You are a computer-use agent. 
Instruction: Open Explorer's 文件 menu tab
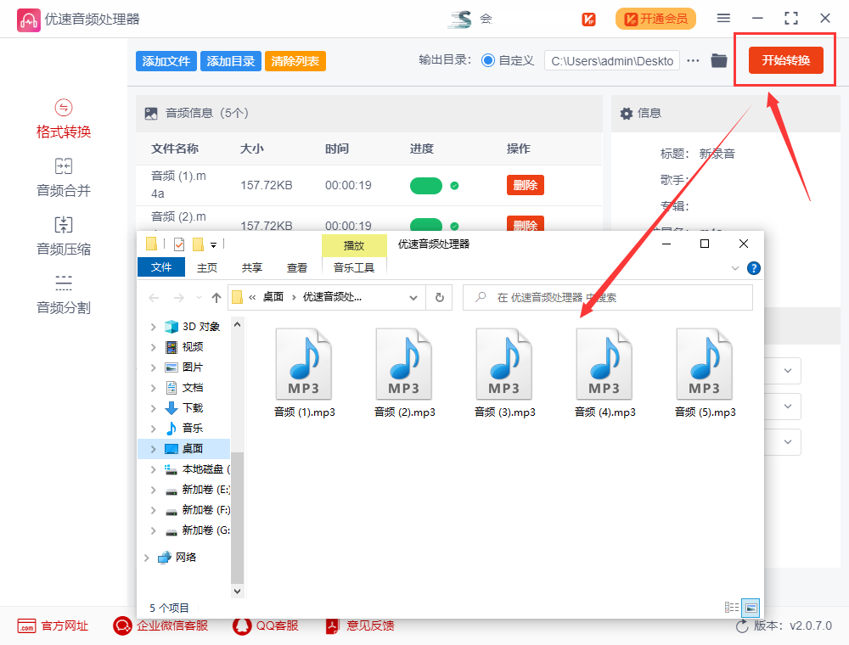[161, 267]
